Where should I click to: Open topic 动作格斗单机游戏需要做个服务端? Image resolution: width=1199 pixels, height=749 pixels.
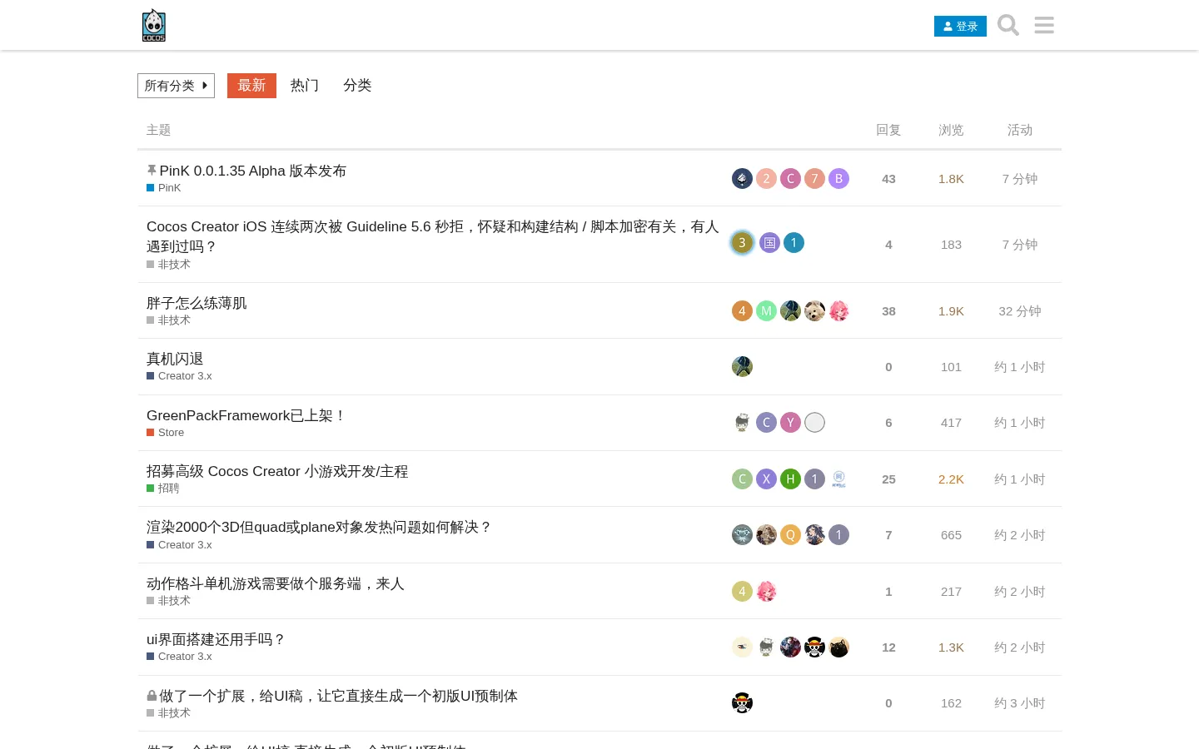(276, 583)
